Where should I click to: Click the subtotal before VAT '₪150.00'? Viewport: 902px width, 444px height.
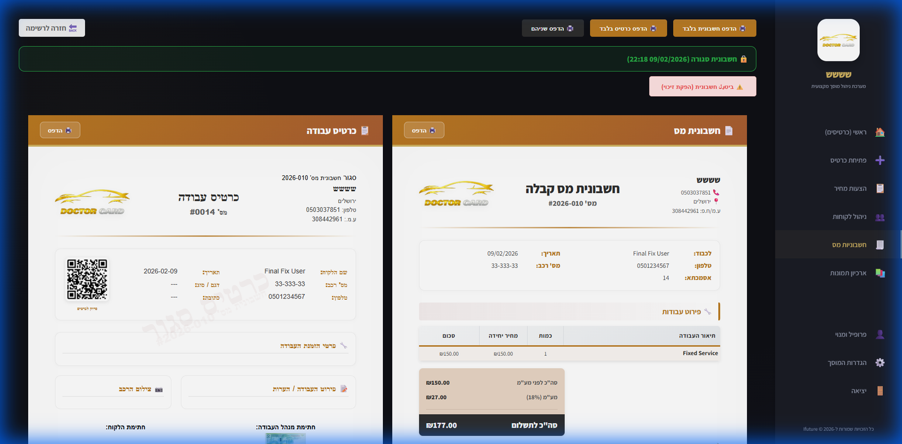438,383
